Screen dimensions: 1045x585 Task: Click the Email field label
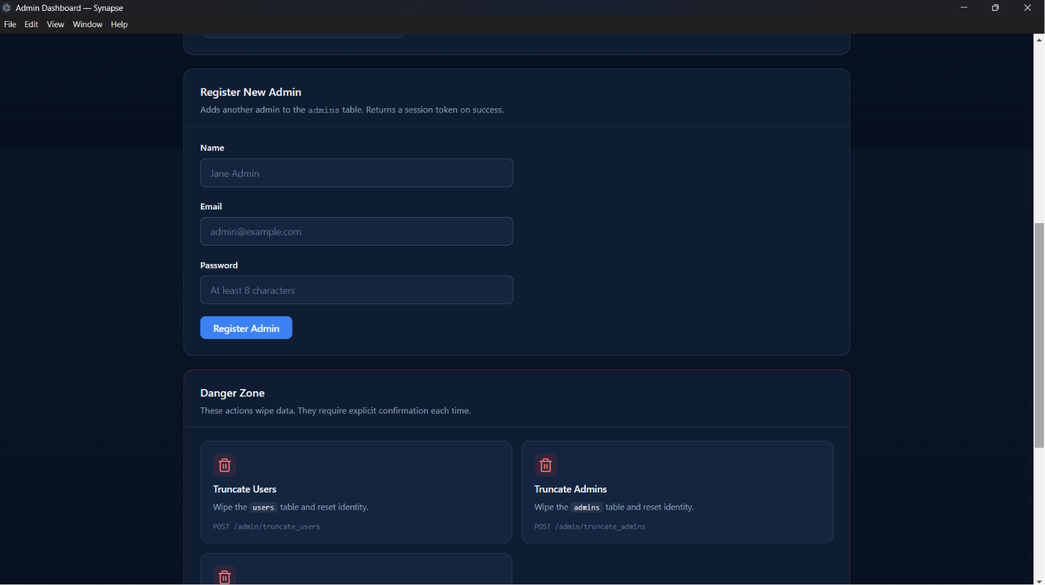(x=211, y=206)
